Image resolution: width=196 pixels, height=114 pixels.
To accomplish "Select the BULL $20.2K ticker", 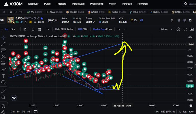I will pos(138,12).
